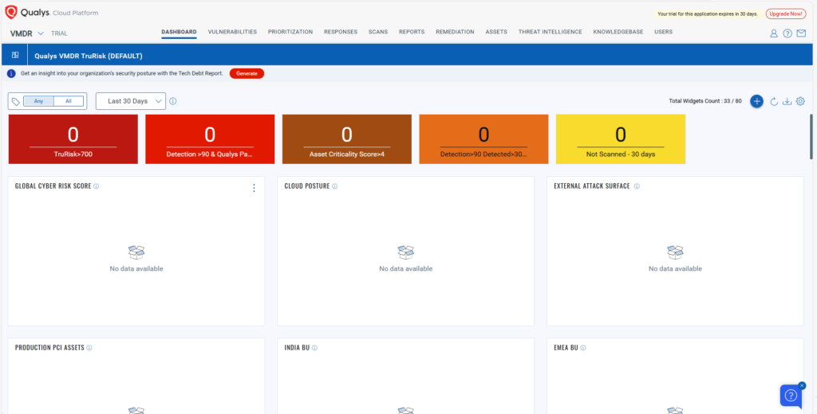The width and height of the screenshot is (817, 414).
Task: Click the EXTERNAL ATTACK SURFACE title
Action: [592, 186]
